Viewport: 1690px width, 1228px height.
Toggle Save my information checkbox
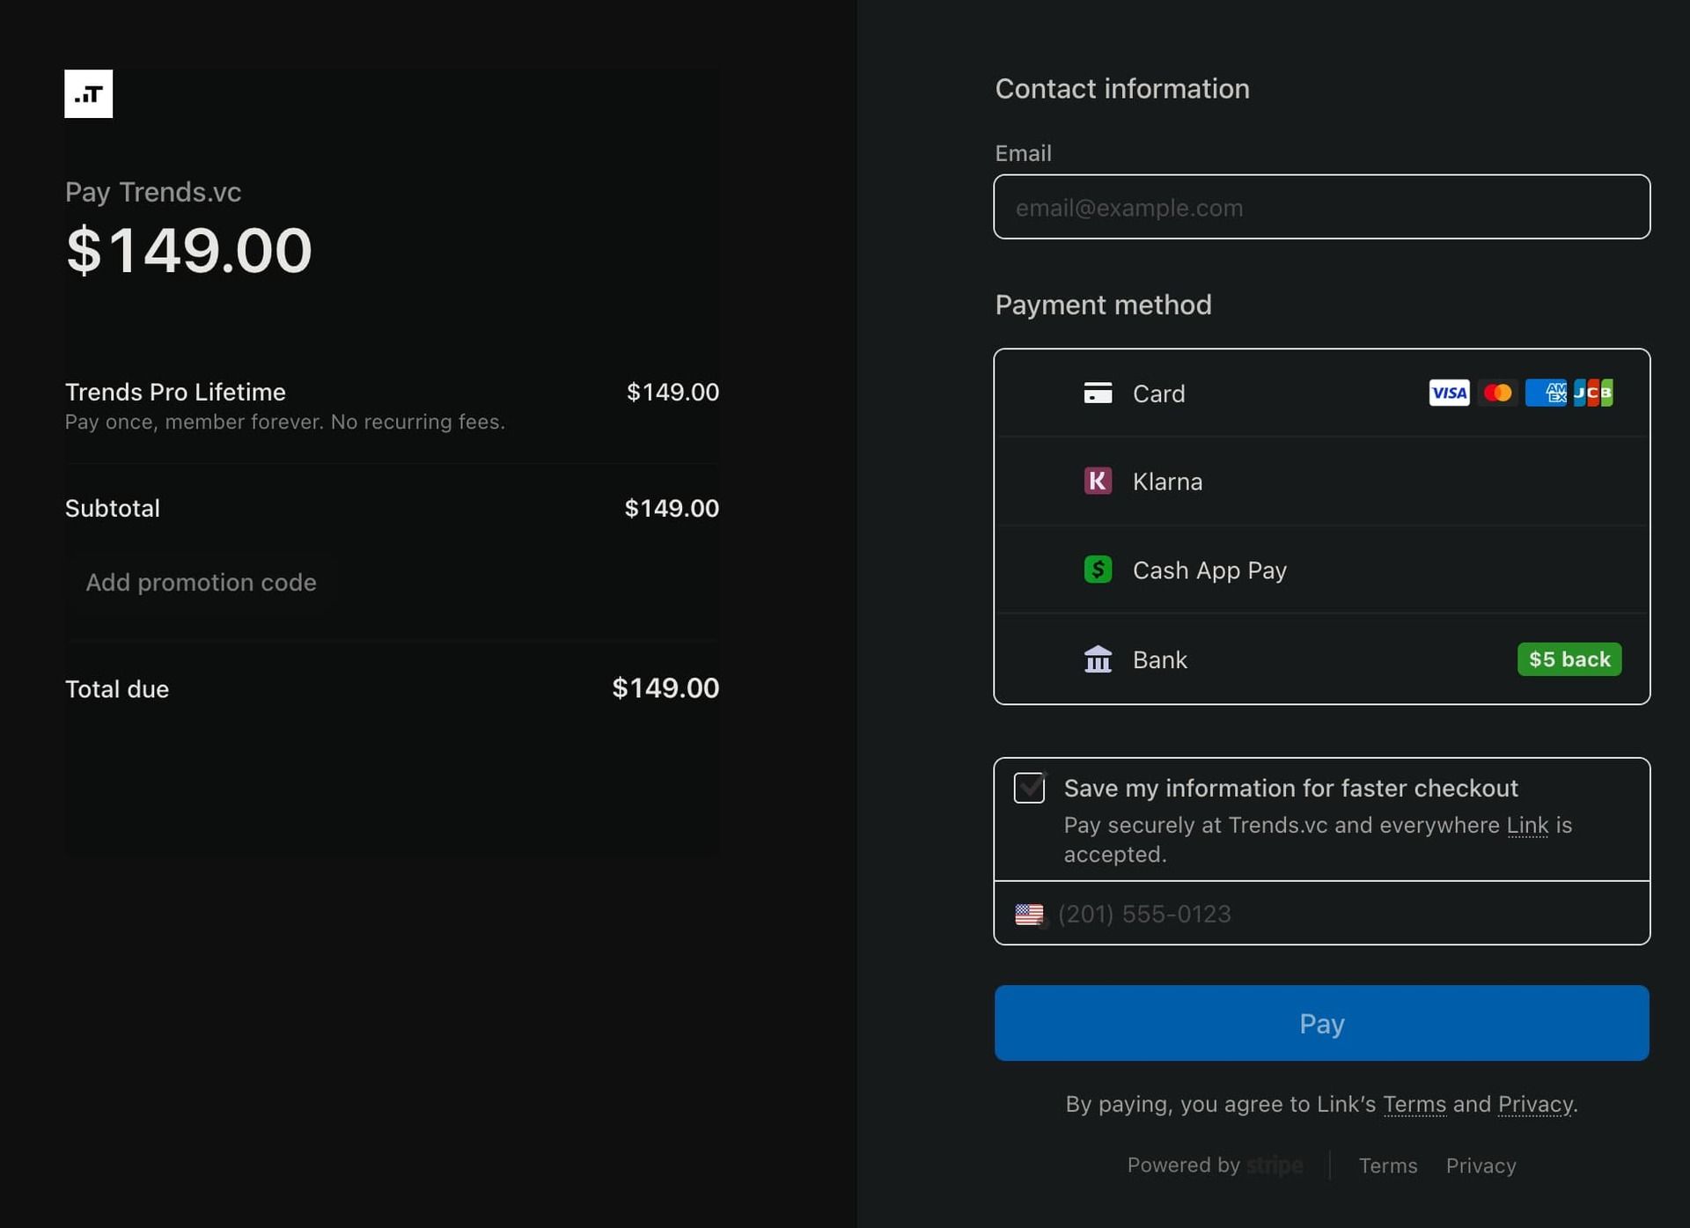click(1029, 787)
